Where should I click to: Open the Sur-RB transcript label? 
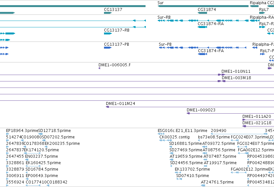click(x=164, y=17)
